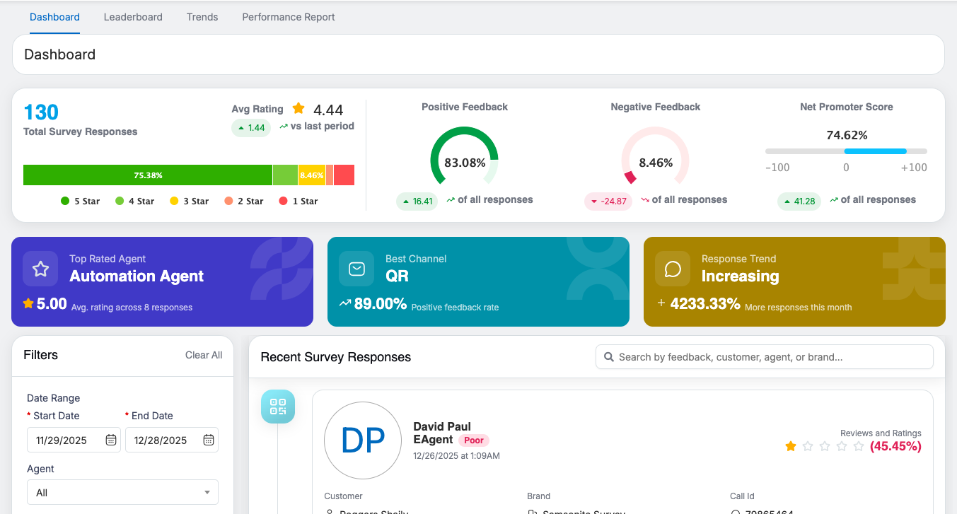Click the magnifier icon in search box
The height and width of the screenshot is (514, 957).
(x=608, y=357)
